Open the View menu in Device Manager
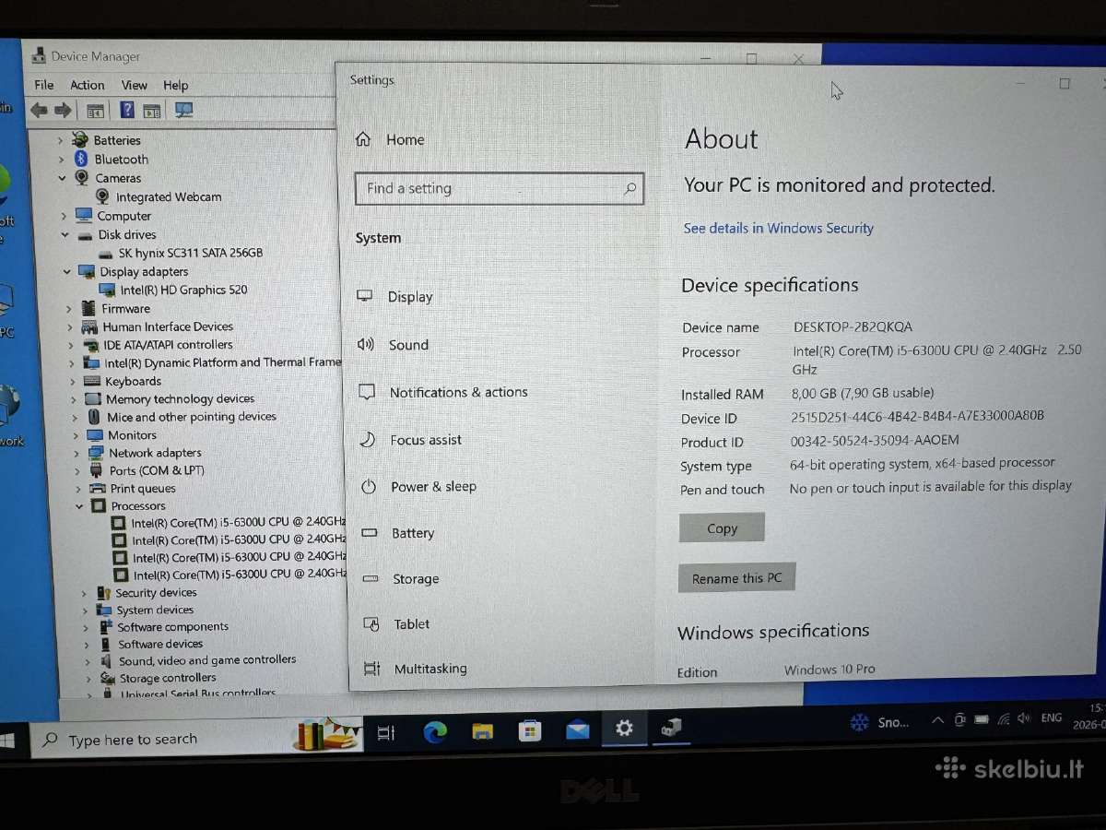Viewport: 1106px width, 830px height. (x=135, y=85)
